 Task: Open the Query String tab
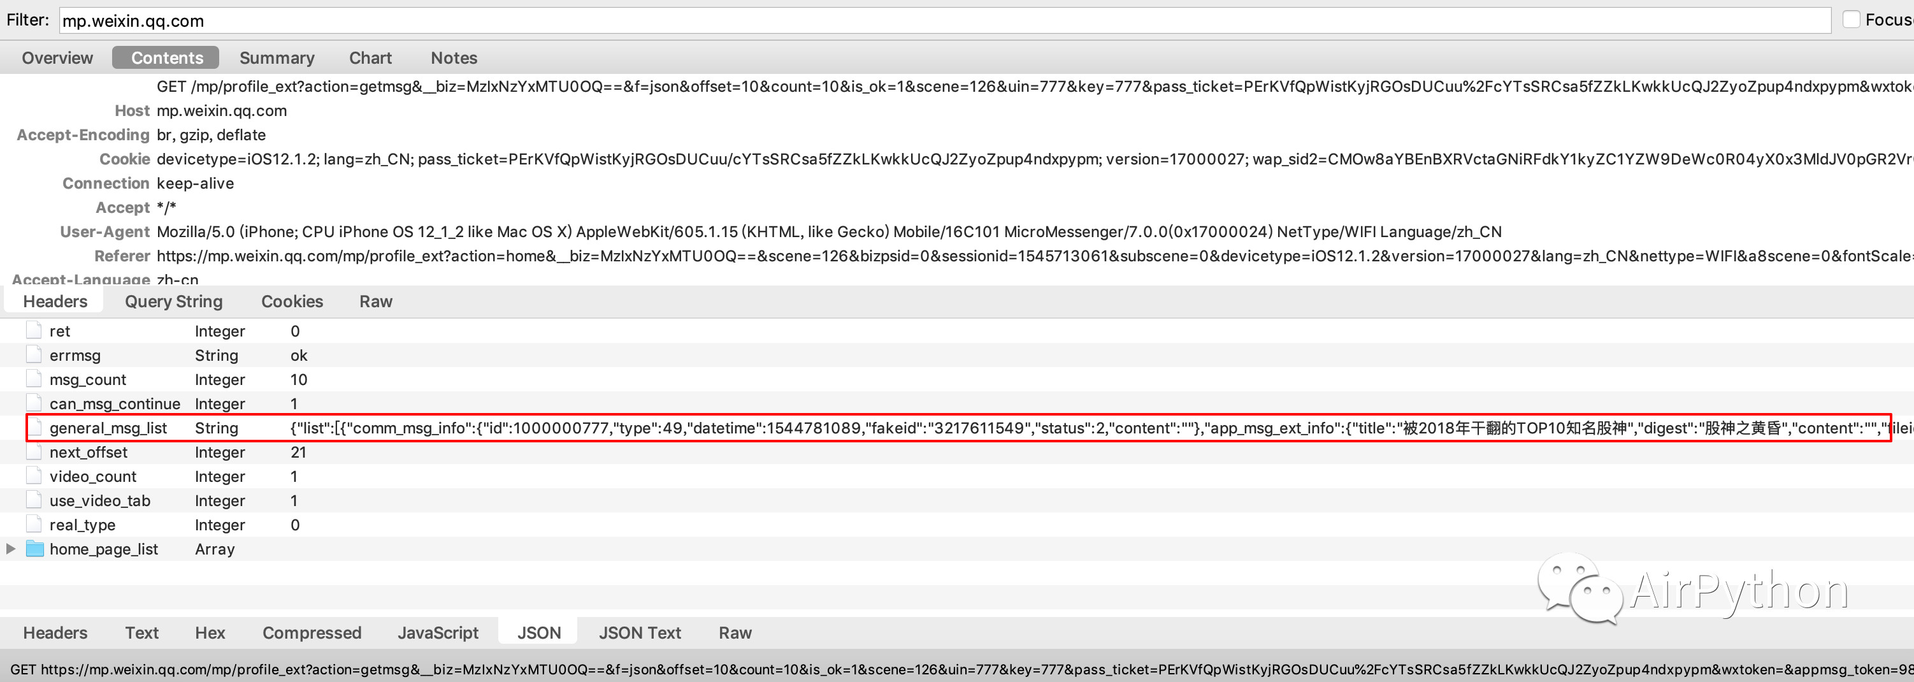(174, 301)
